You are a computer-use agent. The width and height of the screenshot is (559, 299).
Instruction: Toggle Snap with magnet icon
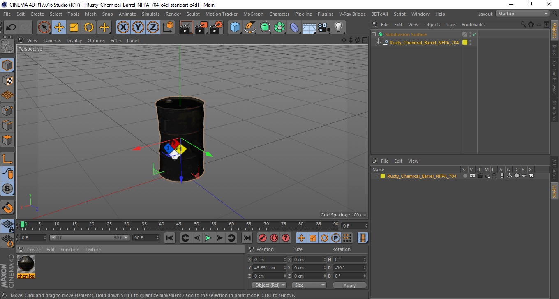click(7, 207)
